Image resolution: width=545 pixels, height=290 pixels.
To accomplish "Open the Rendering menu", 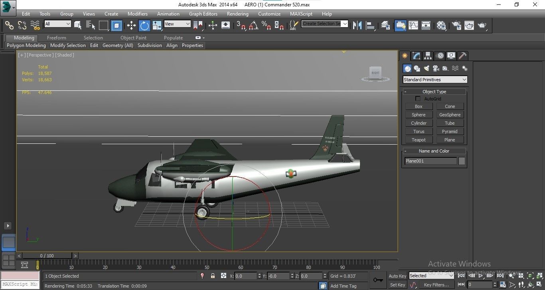I will pos(237,14).
